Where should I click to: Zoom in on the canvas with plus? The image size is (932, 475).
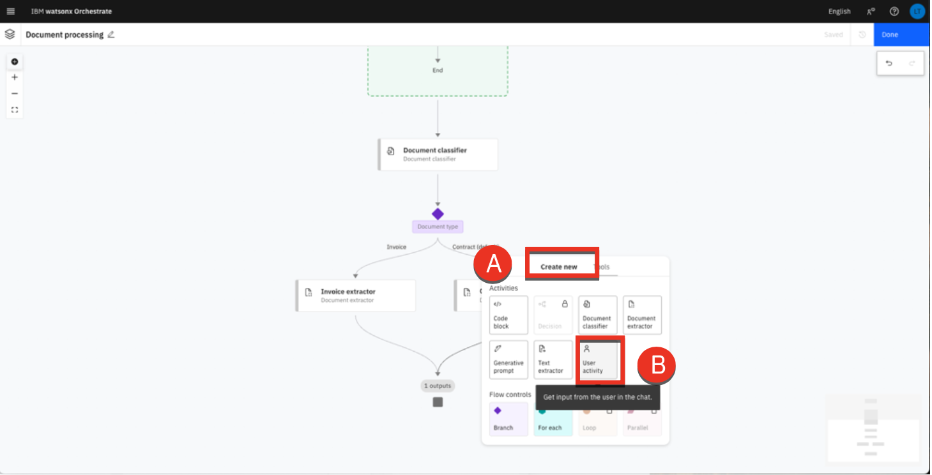15,77
